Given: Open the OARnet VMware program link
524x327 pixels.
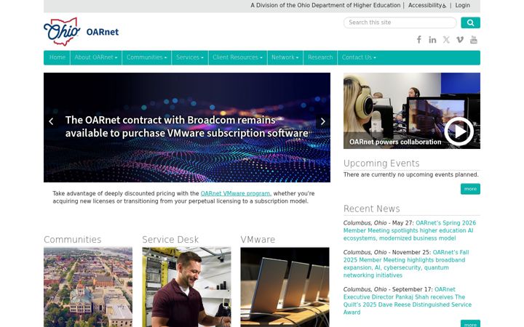Looking at the screenshot, I should (x=235, y=193).
